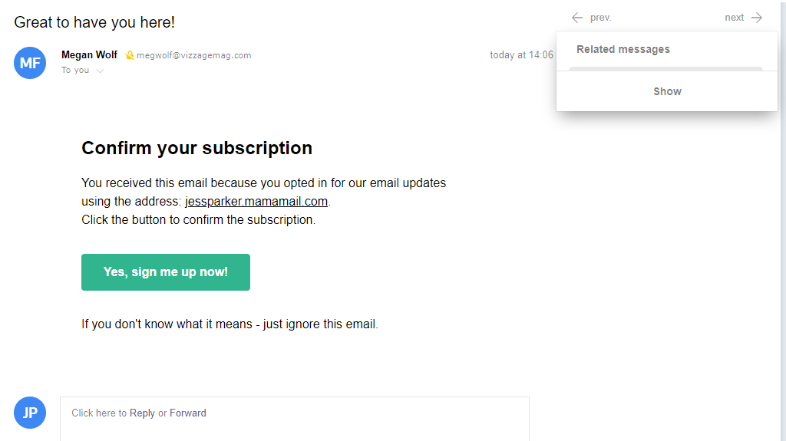The width and height of the screenshot is (786, 441).
Task: Click the megwolf@vizzagemag.com sender address
Action: 194,55
